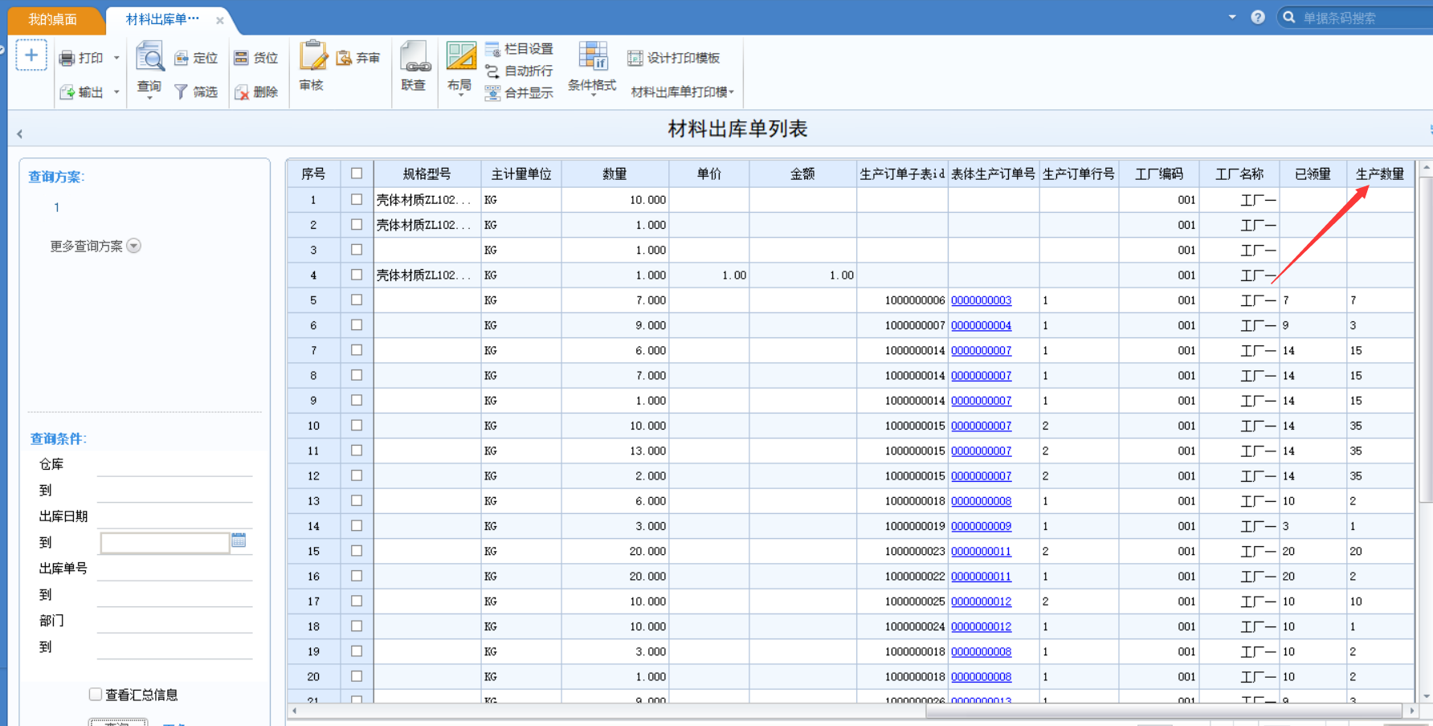1433x726 pixels.
Task: Click the 筛选 filter funnel icon
Action: (181, 92)
